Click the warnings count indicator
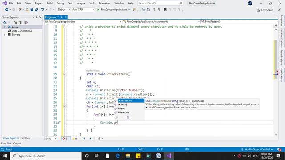Image resolution: width=285 pixels, height=160 pixels. pos(74,138)
